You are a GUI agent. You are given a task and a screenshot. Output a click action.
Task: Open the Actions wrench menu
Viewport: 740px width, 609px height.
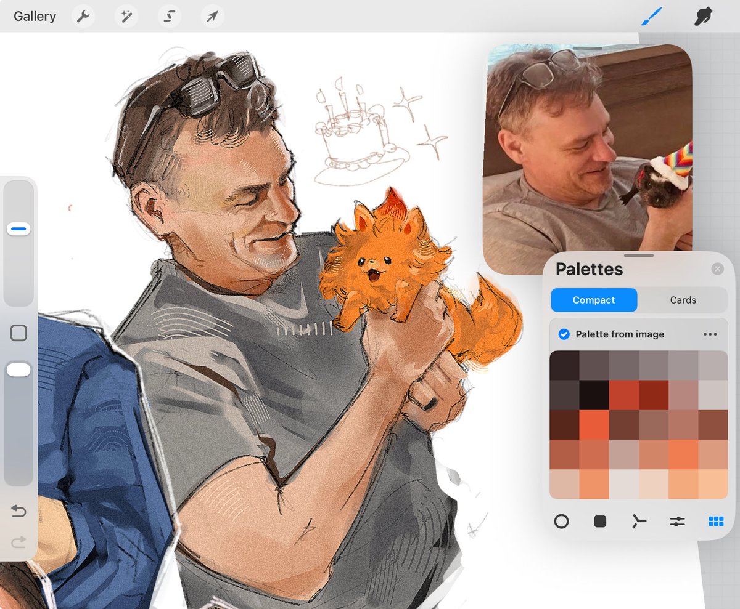(x=83, y=17)
